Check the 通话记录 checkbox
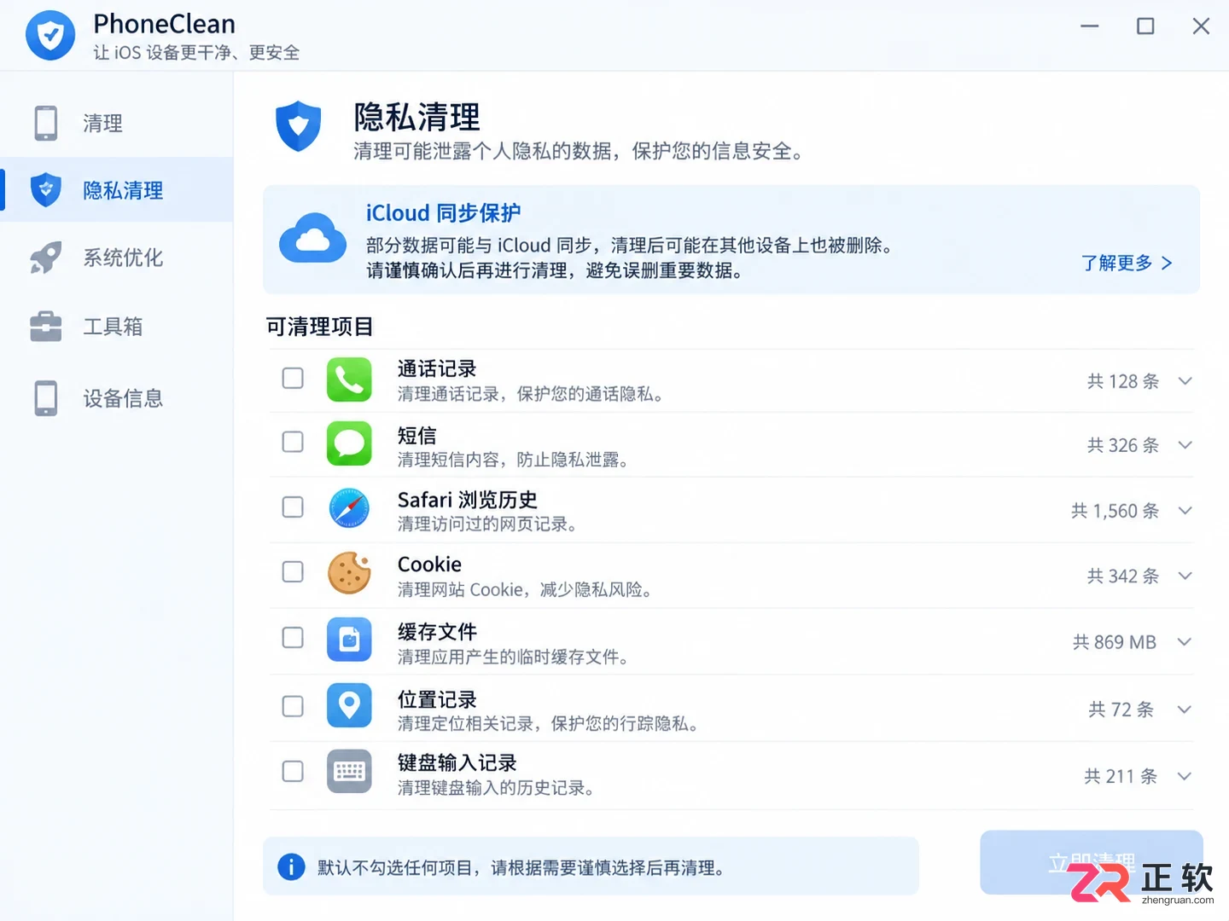The width and height of the screenshot is (1229, 921). click(293, 379)
